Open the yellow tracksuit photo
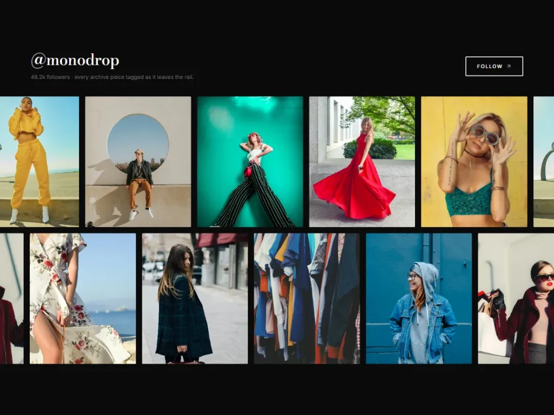The width and height of the screenshot is (554, 415). [39, 162]
